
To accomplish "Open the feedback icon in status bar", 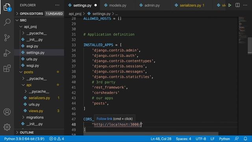I will coord(237,139).
